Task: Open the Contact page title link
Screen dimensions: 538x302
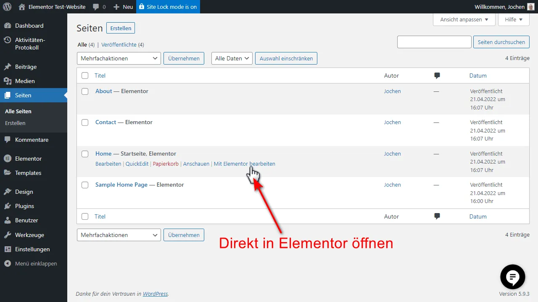Action: pos(105,122)
